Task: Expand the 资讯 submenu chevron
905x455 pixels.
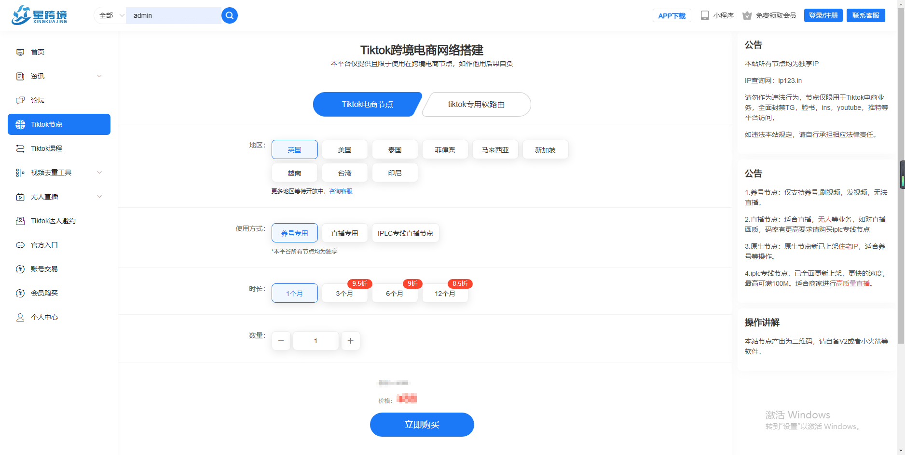Action: 99,76
